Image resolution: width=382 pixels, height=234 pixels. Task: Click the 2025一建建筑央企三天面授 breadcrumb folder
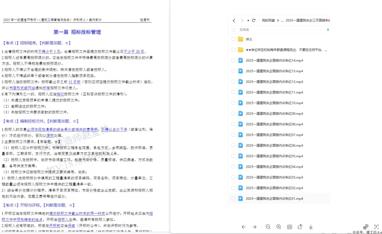click(308, 21)
